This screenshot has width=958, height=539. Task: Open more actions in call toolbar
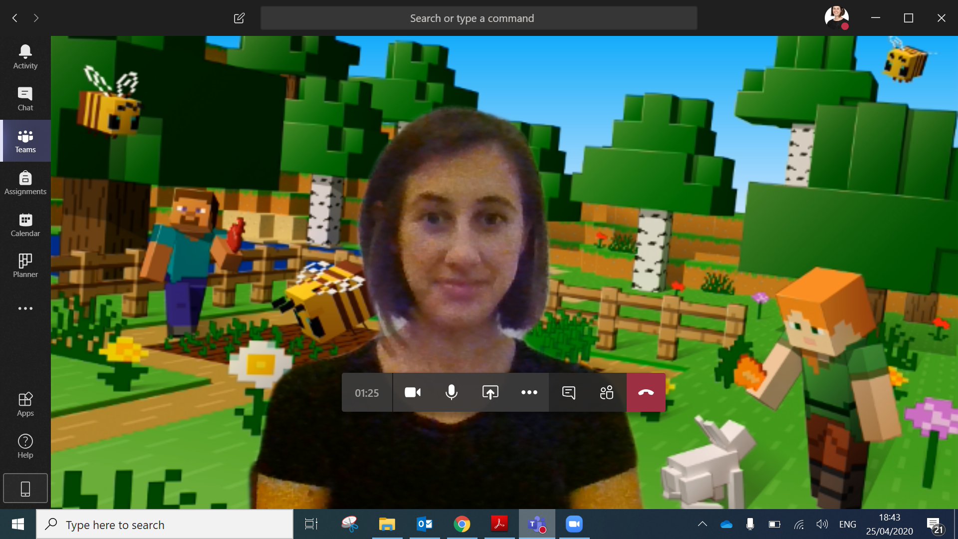point(529,392)
